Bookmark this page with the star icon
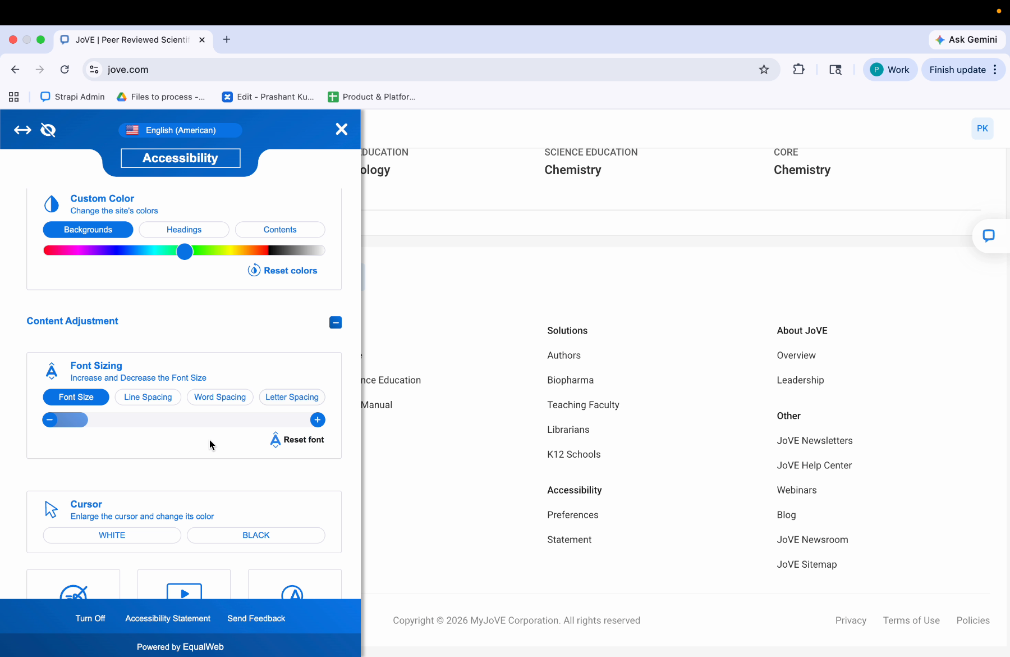This screenshot has width=1010, height=657. 764,70
